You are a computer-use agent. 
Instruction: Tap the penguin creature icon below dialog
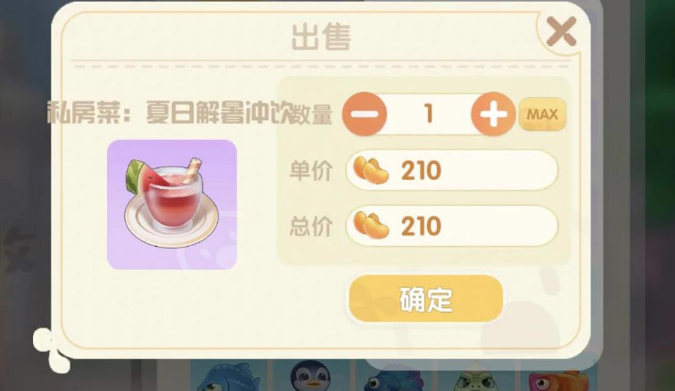tap(309, 376)
